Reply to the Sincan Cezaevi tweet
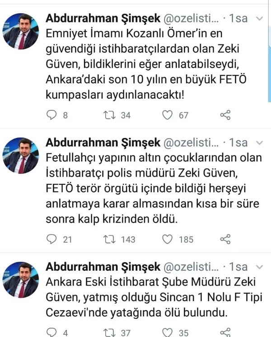Screen dimensions: 271x337 (x=53, y=332)
